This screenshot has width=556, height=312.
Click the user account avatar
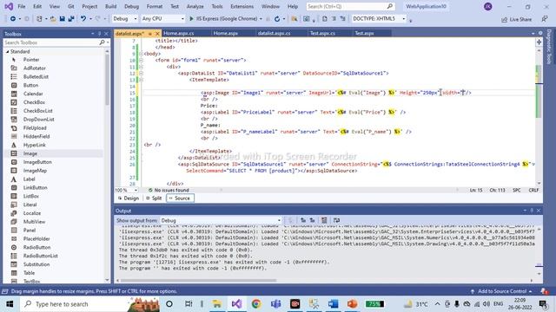coord(488,6)
